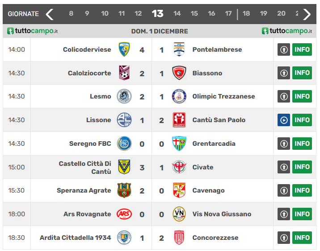Switch to matchday 8
Screen dimensions: 320x251
coord(71,14)
